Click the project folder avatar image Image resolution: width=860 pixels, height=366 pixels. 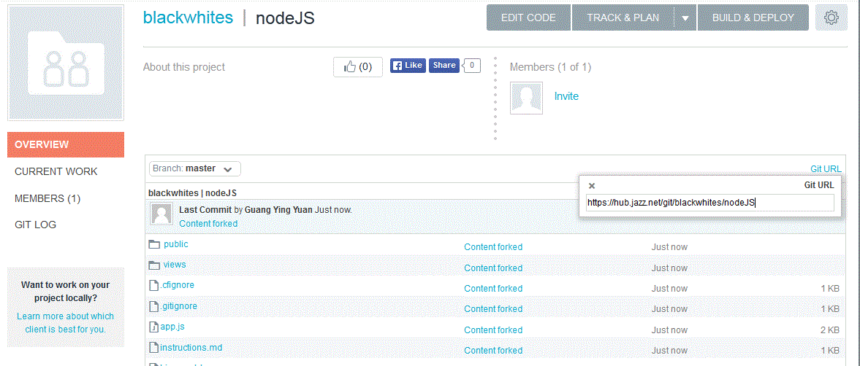[x=66, y=63]
